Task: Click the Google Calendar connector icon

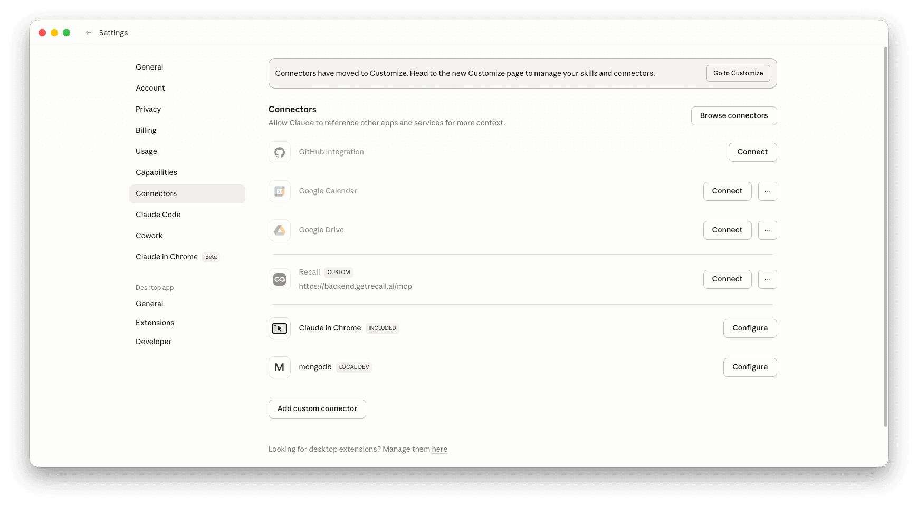Action: tap(279, 191)
